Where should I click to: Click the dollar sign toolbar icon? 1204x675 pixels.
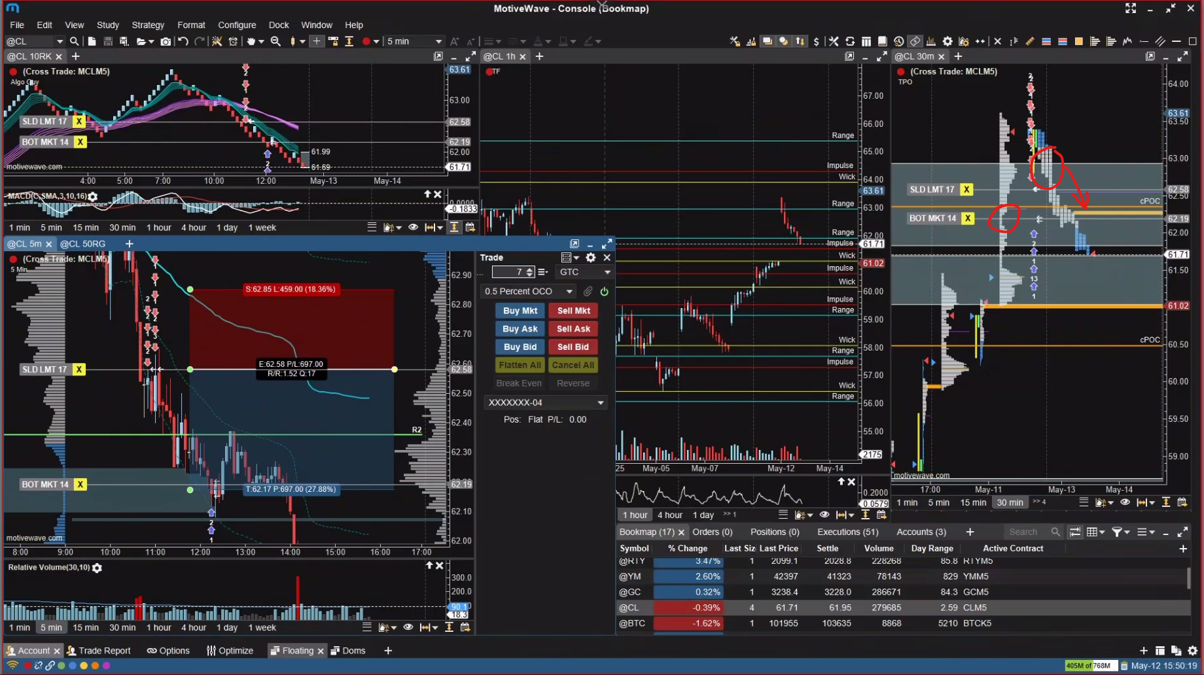[816, 41]
